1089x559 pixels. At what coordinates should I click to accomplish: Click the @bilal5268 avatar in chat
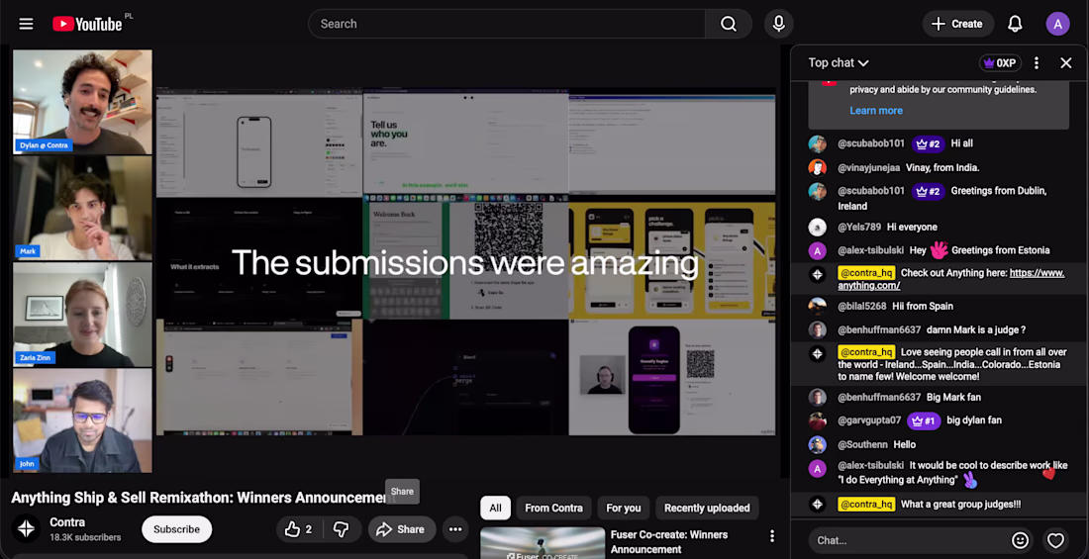pos(818,307)
